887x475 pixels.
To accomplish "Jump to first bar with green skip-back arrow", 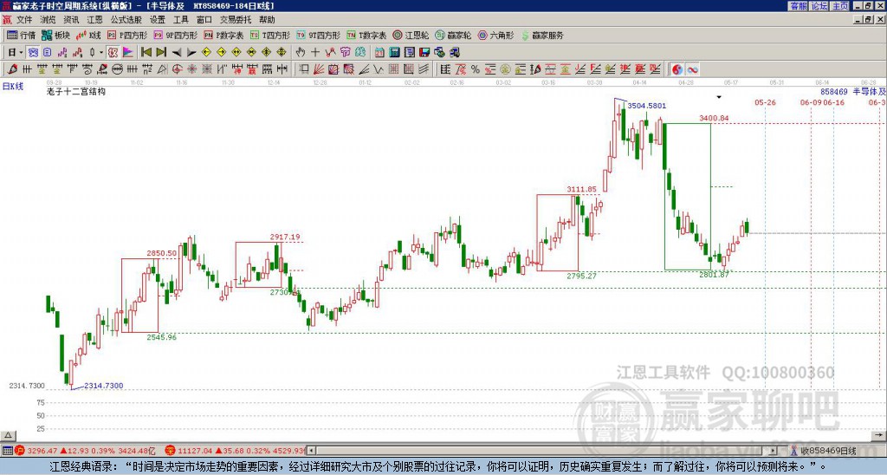I will (x=146, y=53).
